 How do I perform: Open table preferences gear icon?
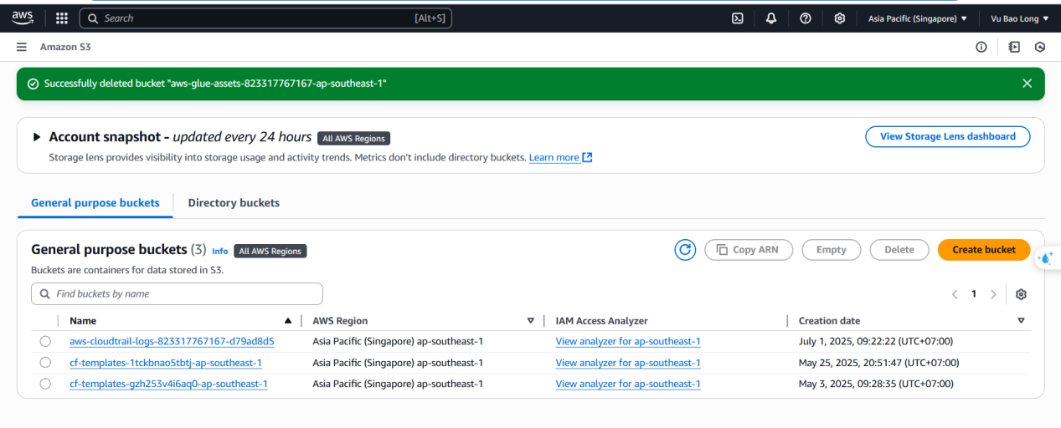1021,294
